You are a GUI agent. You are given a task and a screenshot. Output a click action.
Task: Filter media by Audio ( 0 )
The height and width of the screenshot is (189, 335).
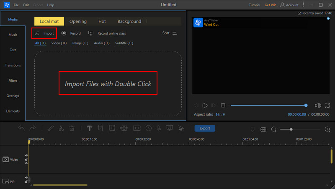tap(102, 43)
